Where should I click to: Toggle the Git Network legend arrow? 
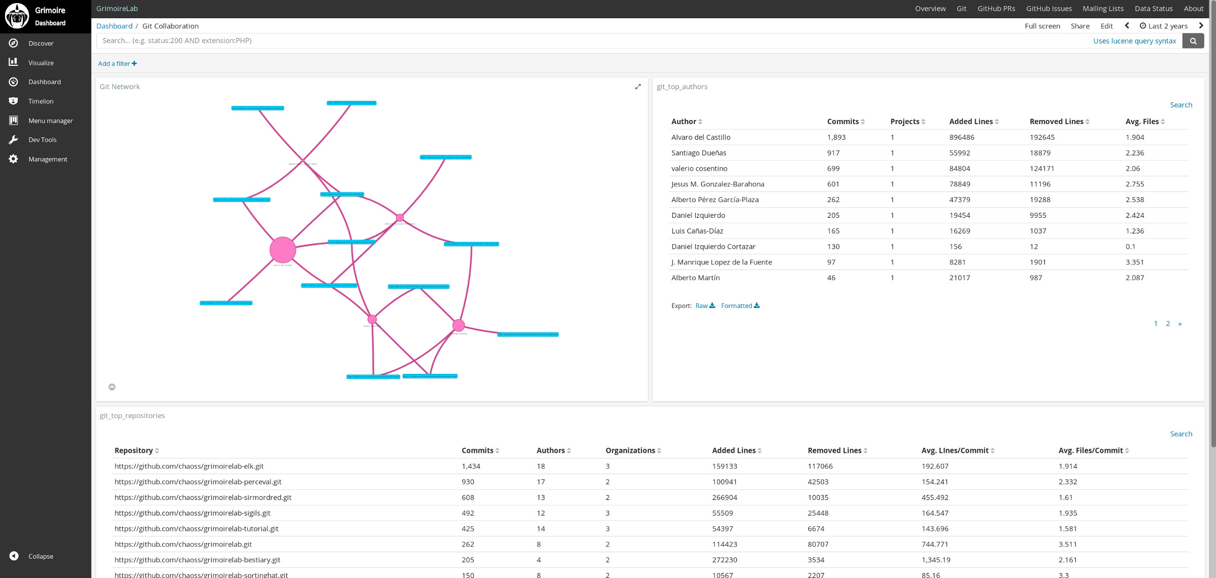pos(112,387)
